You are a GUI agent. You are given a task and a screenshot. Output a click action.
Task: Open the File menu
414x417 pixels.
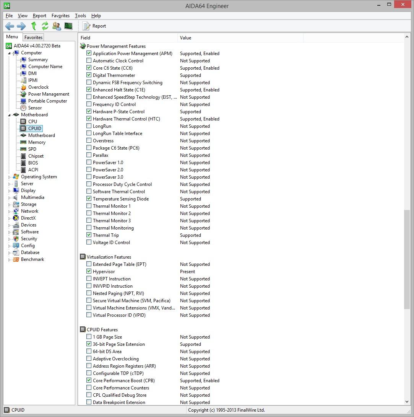pos(9,16)
